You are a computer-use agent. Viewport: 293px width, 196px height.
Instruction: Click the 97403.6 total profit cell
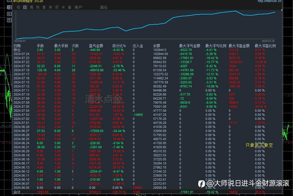(x=95, y=192)
